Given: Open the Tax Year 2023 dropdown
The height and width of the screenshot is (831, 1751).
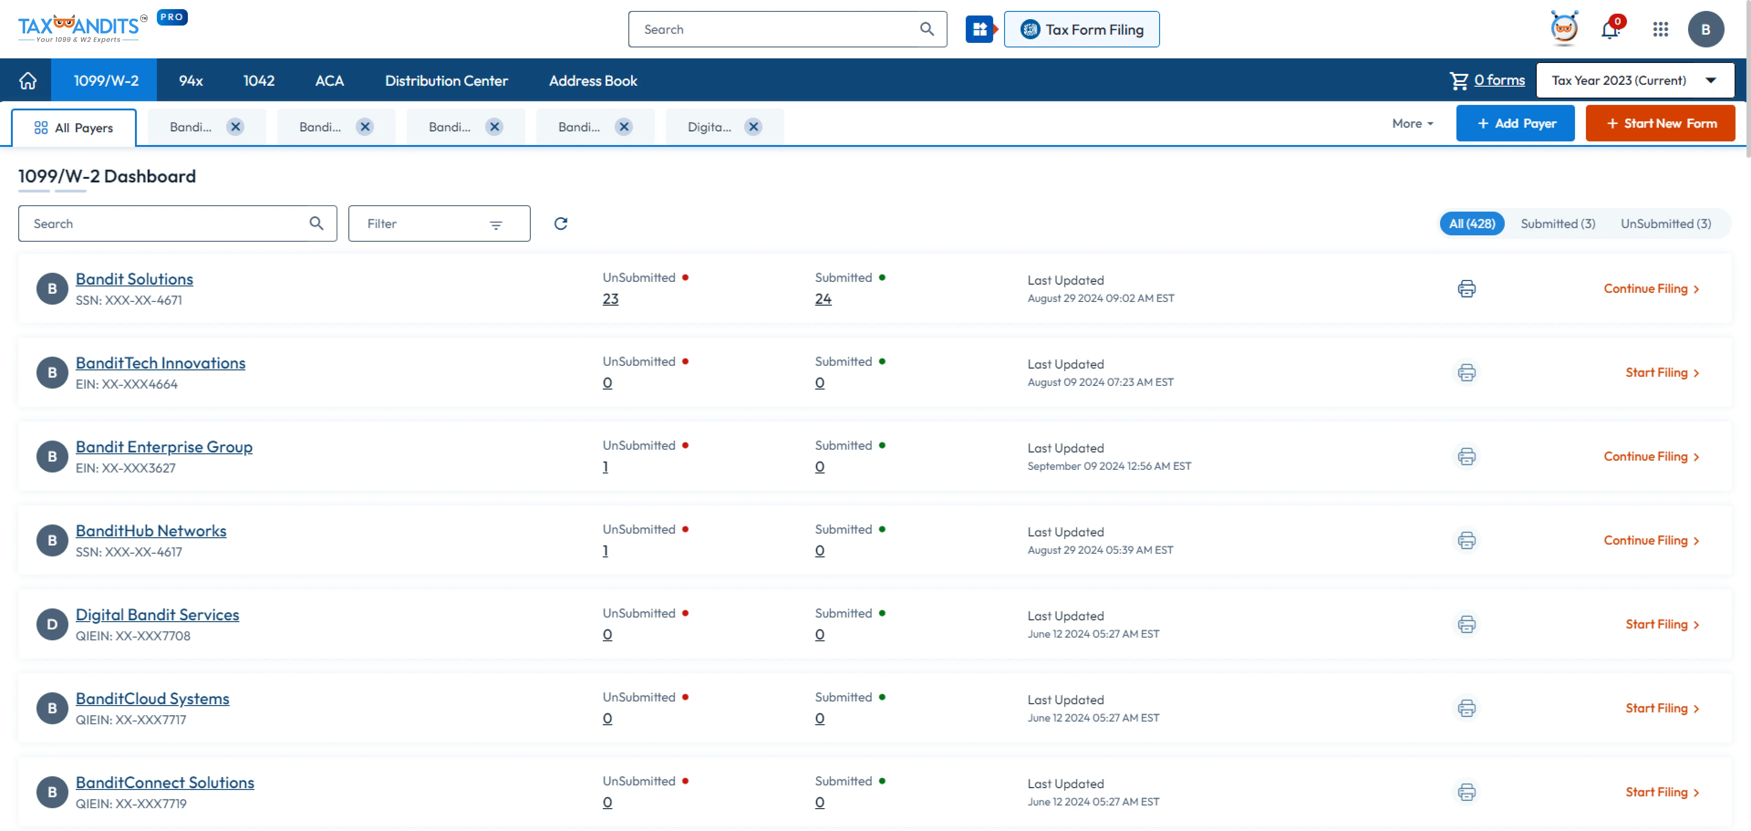Looking at the screenshot, I should 1635,80.
